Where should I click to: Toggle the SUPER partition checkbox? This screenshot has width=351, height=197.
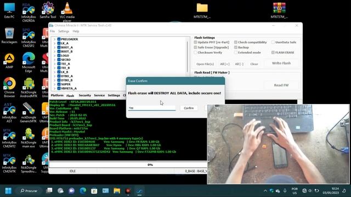(59, 84)
